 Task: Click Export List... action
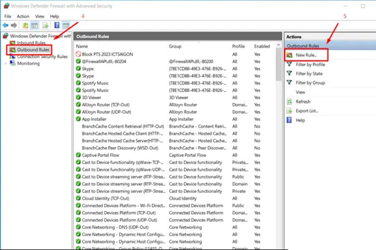[x=307, y=111]
